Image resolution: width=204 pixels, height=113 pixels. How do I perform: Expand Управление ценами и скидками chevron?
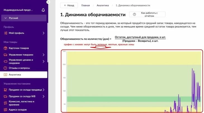(43, 62)
